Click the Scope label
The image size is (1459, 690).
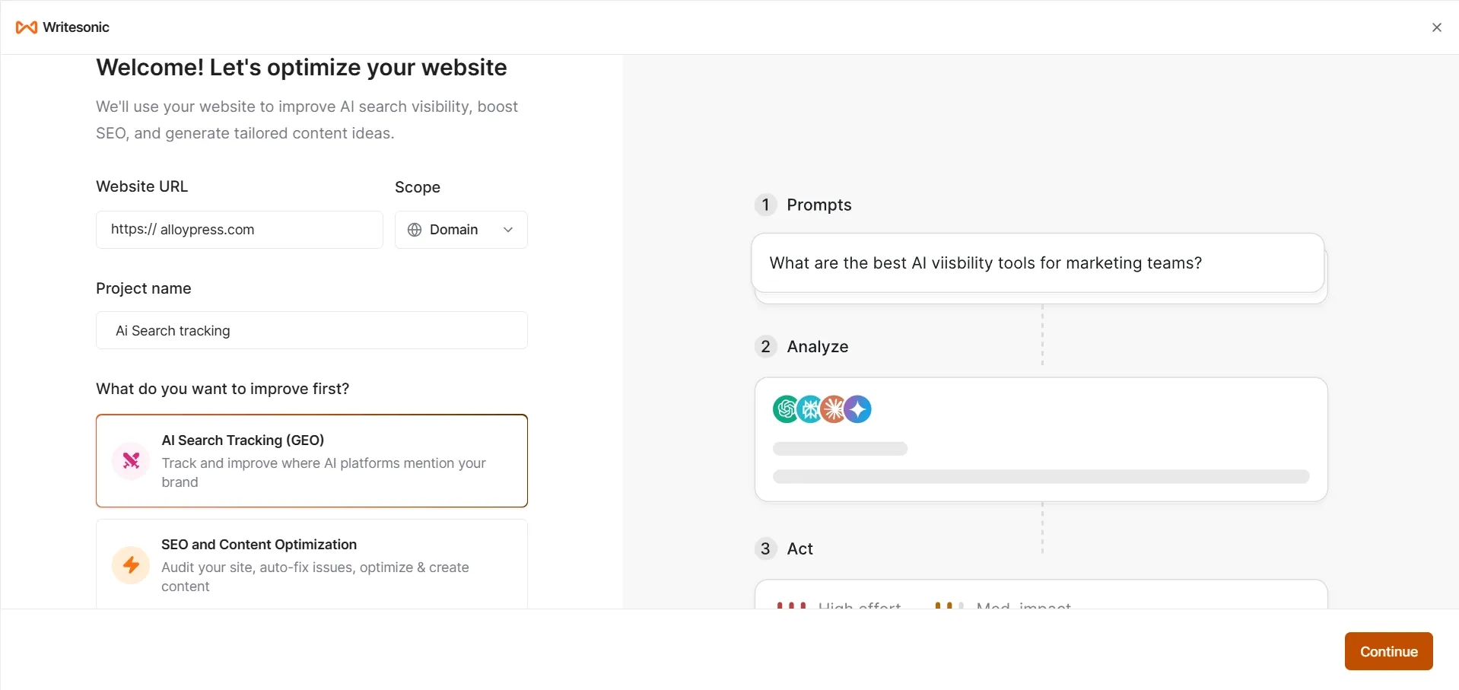[x=418, y=187]
